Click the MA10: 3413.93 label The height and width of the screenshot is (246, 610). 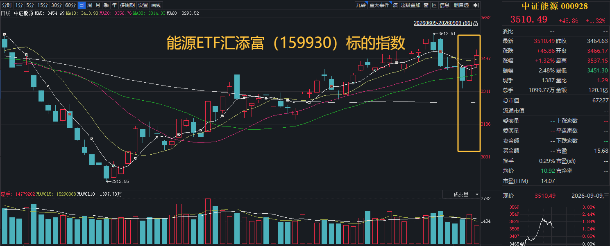(x=82, y=13)
